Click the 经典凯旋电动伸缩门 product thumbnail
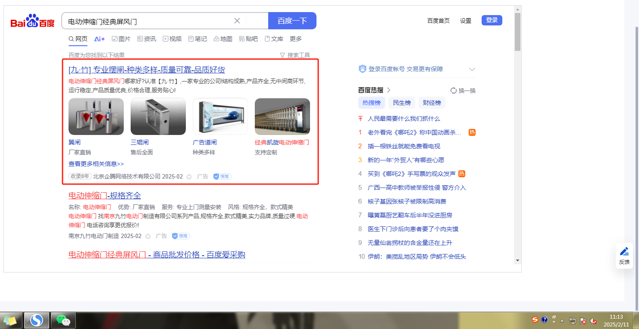This screenshot has width=639, height=329. click(282, 116)
